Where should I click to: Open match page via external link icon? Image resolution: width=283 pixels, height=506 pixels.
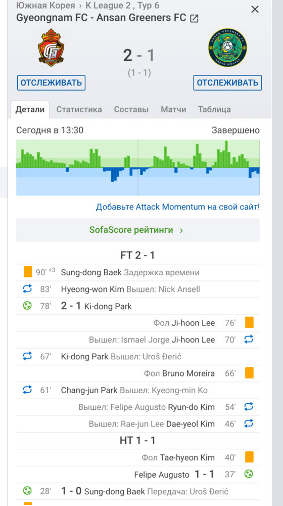[x=194, y=19]
